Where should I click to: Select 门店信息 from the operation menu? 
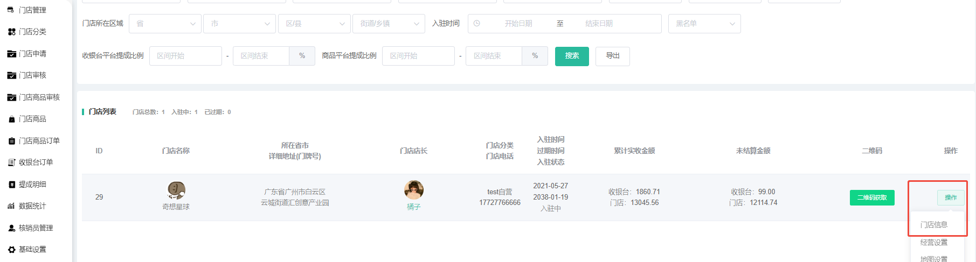(934, 225)
